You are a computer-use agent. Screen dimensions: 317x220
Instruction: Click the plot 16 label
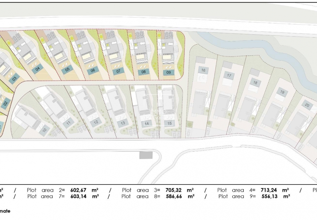click(203, 70)
